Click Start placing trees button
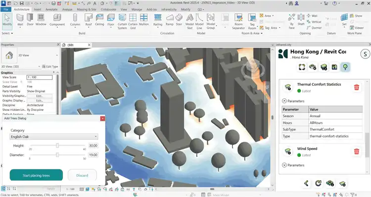The width and height of the screenshot is (371, 197). (36, 175)
